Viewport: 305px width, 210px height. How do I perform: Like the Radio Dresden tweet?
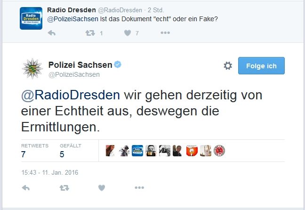tap(127, 33)
